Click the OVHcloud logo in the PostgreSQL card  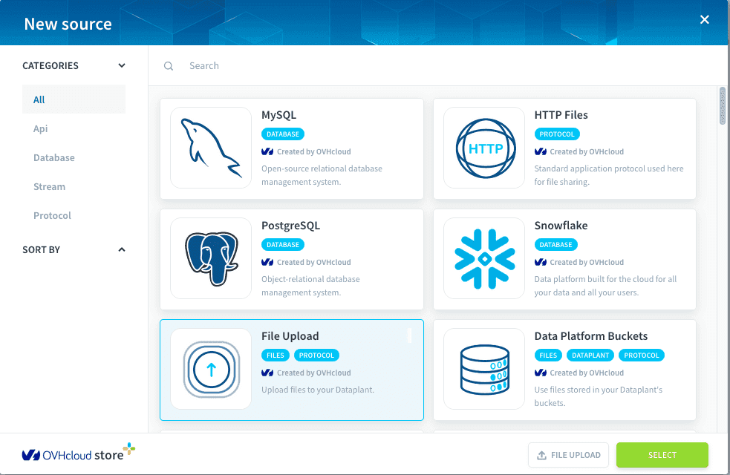point(267,263)
